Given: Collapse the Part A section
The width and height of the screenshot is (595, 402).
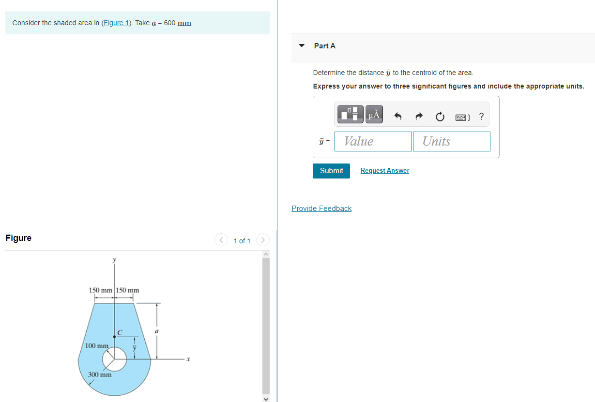Looking at the screenshot, I should click(x=302, y=45).
